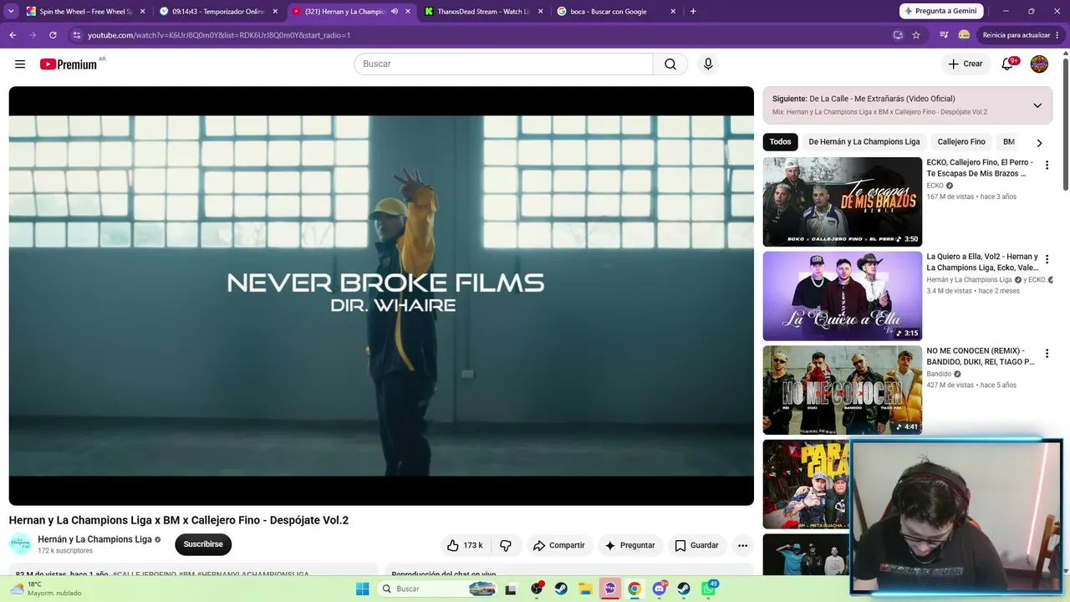This screenshot has width=1070, height=602.
Task: Click the Compartir share button
Action: pyautogui.click(x=559, y=545)
